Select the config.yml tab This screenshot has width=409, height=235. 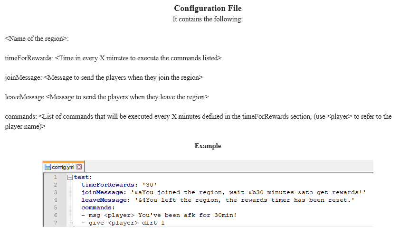[63, 167]
